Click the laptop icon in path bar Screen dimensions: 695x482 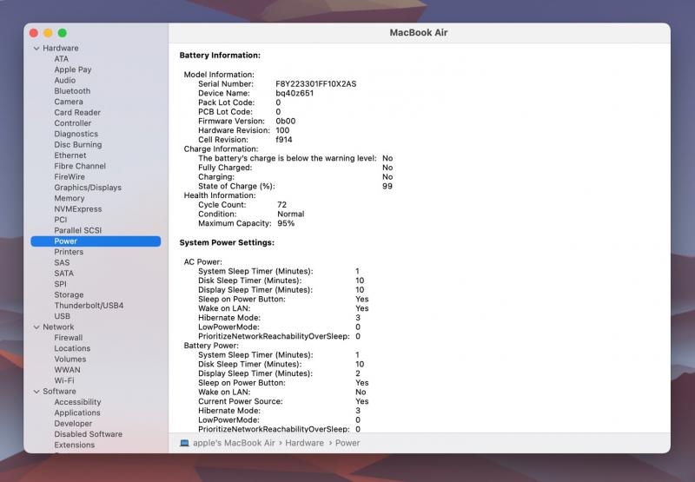click(184, 443)
